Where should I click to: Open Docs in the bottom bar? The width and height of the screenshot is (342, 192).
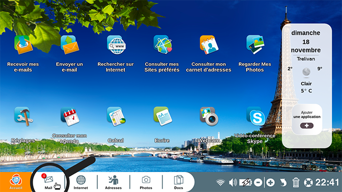tap(178, 182)
